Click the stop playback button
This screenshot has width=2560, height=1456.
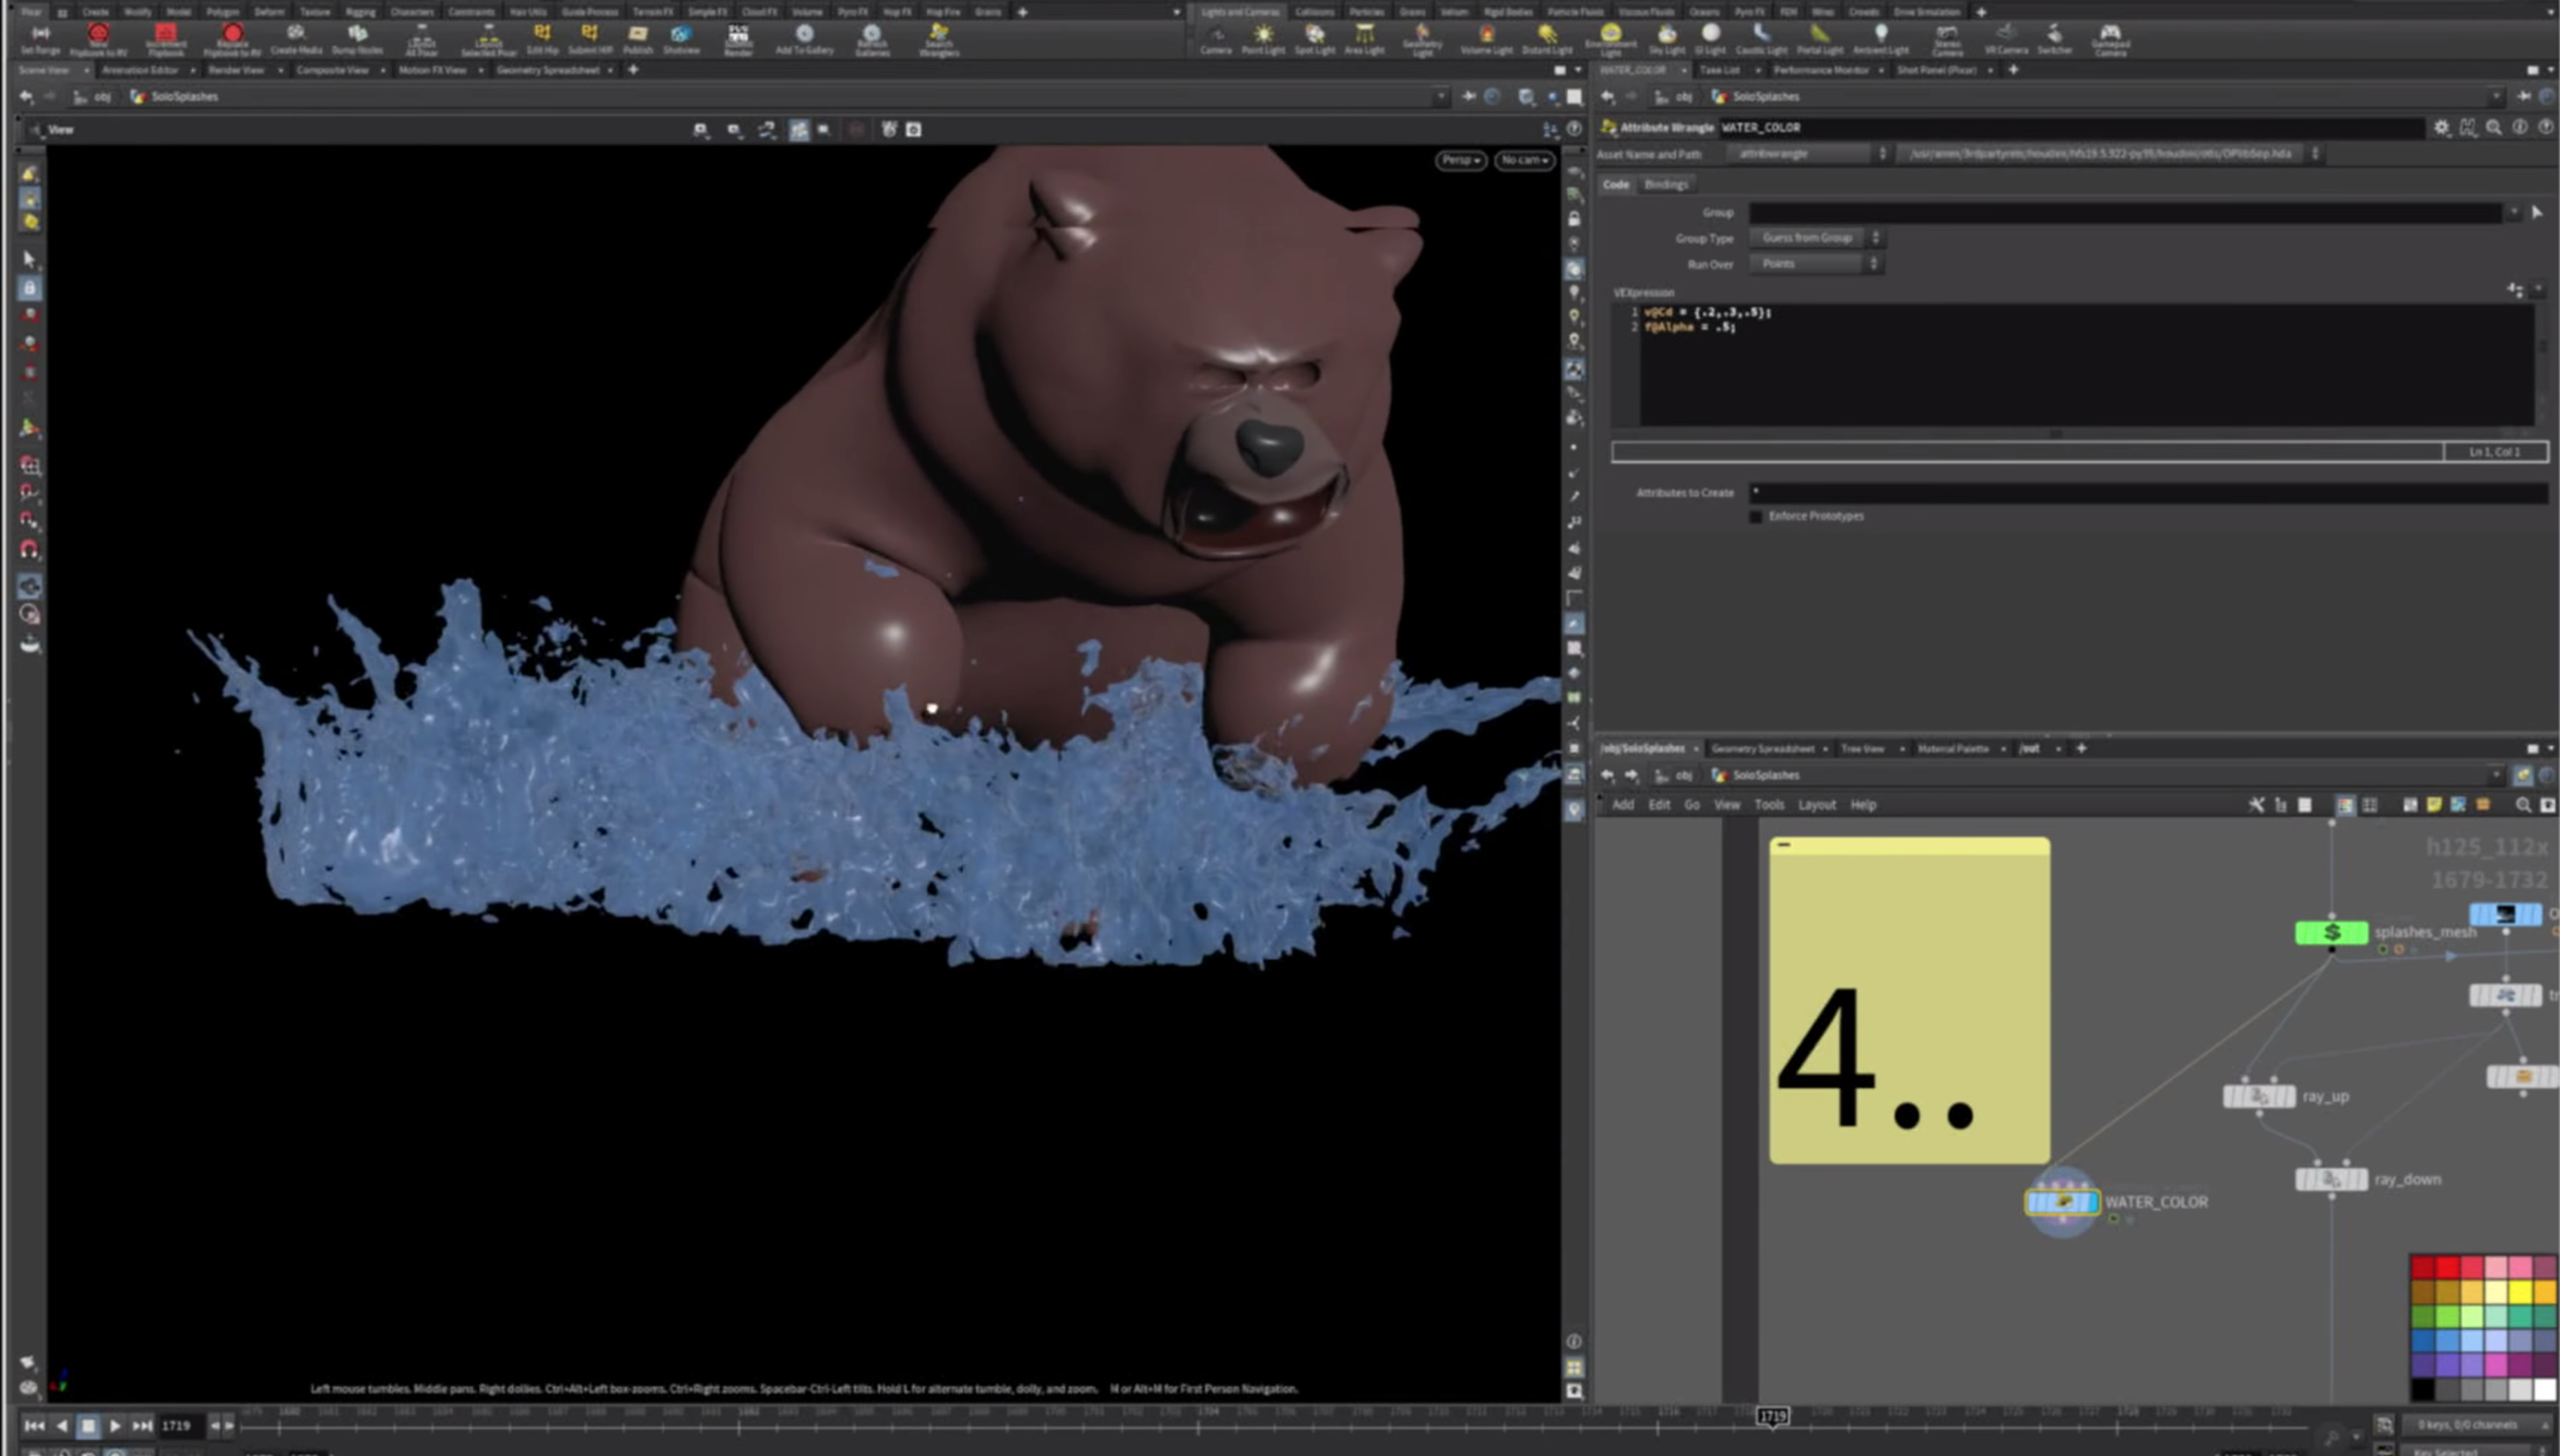[88, 1426]
